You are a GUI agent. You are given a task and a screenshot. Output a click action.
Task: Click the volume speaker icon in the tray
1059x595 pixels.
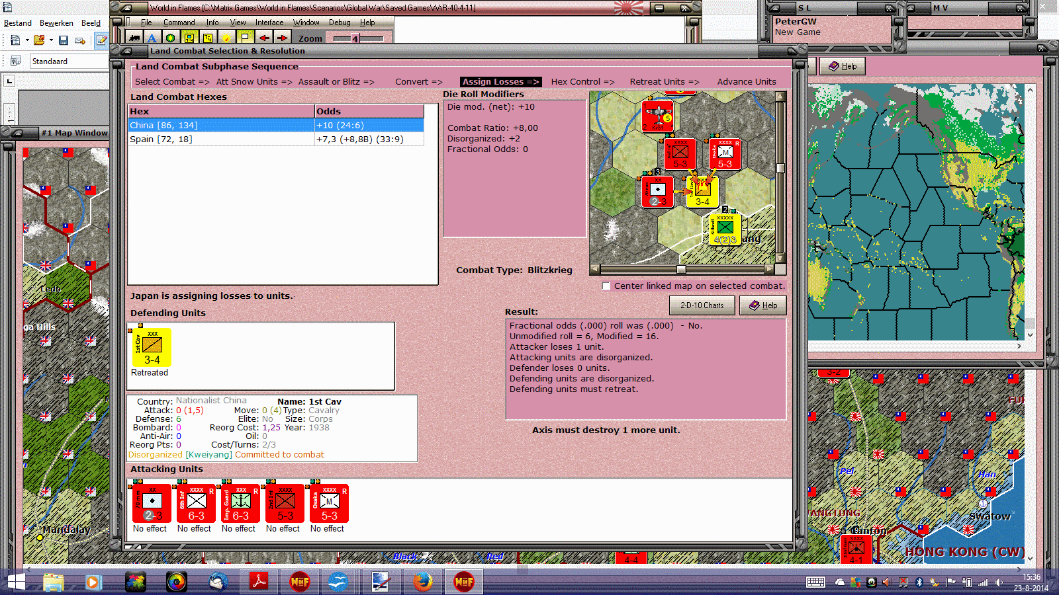999,582
